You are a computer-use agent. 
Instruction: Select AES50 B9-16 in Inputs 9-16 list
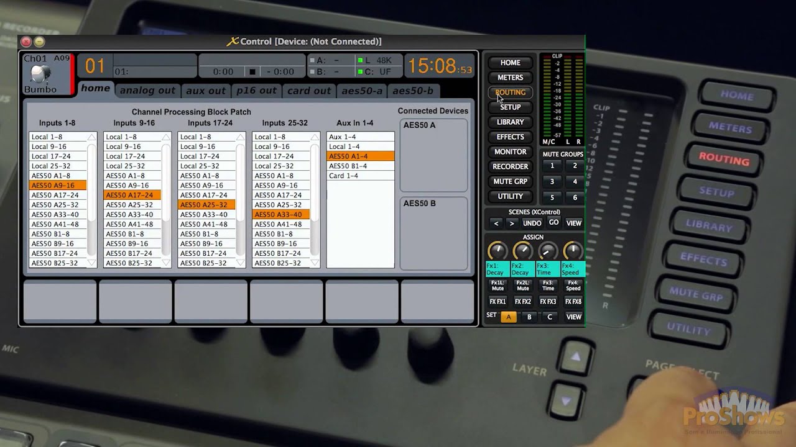[132, 244]
